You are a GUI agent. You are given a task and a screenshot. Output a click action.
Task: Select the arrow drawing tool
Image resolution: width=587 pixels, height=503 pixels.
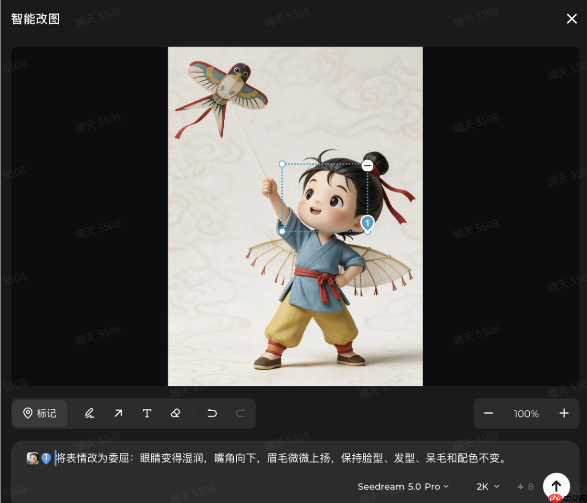(x=118, y=413)
